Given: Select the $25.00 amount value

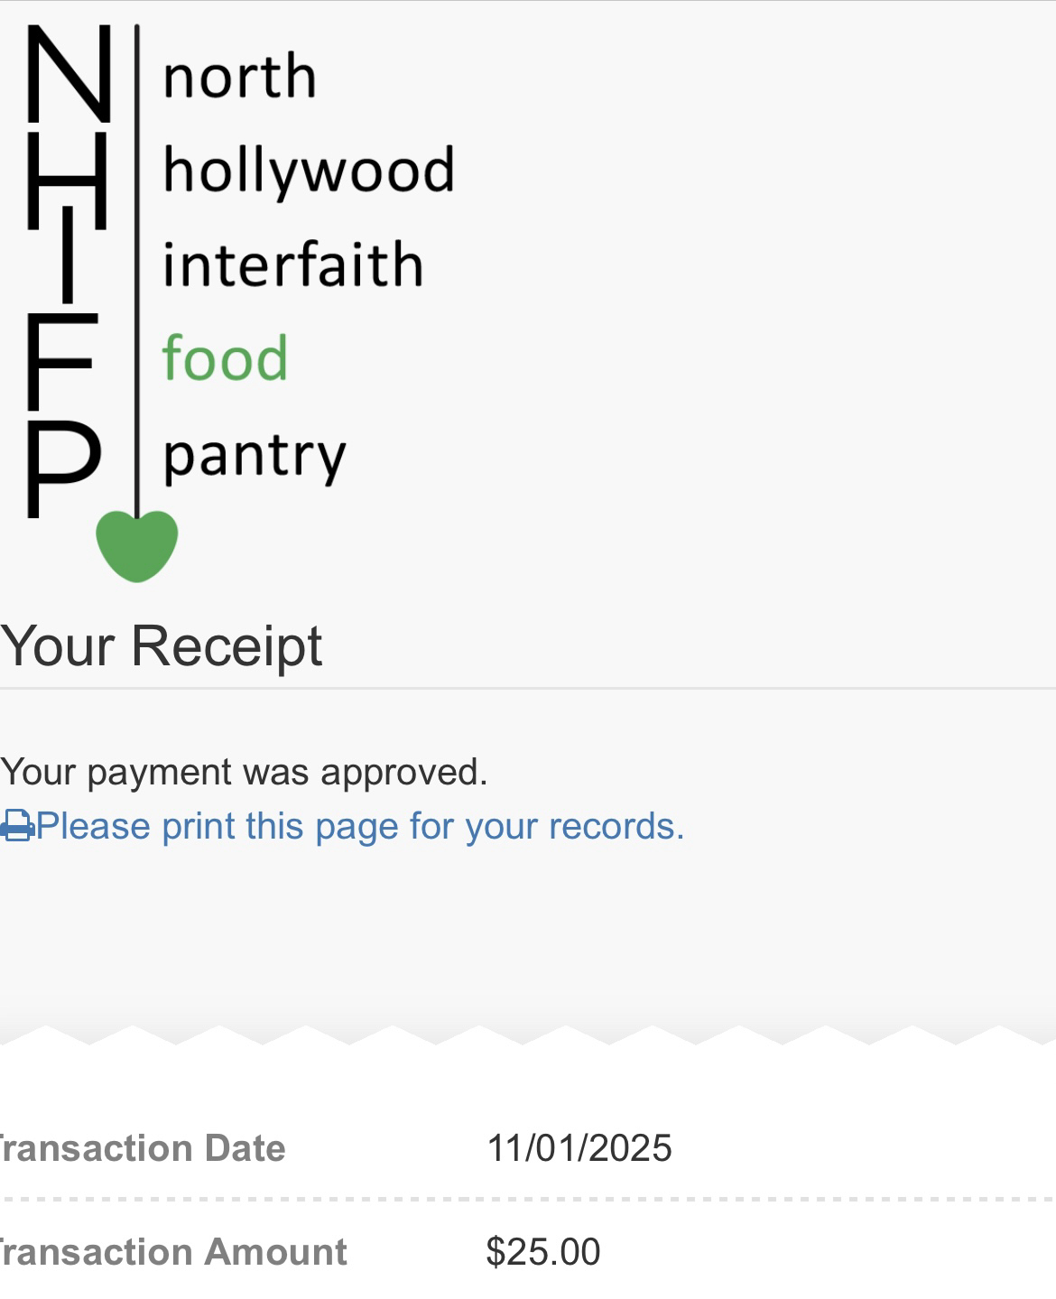Looking at the screenshot, I should click(x=542, y=1252).
